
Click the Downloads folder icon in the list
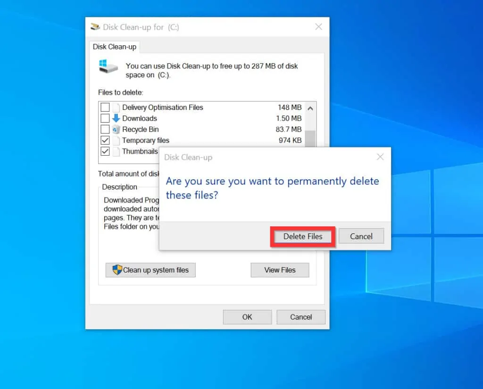click(116, 118)
